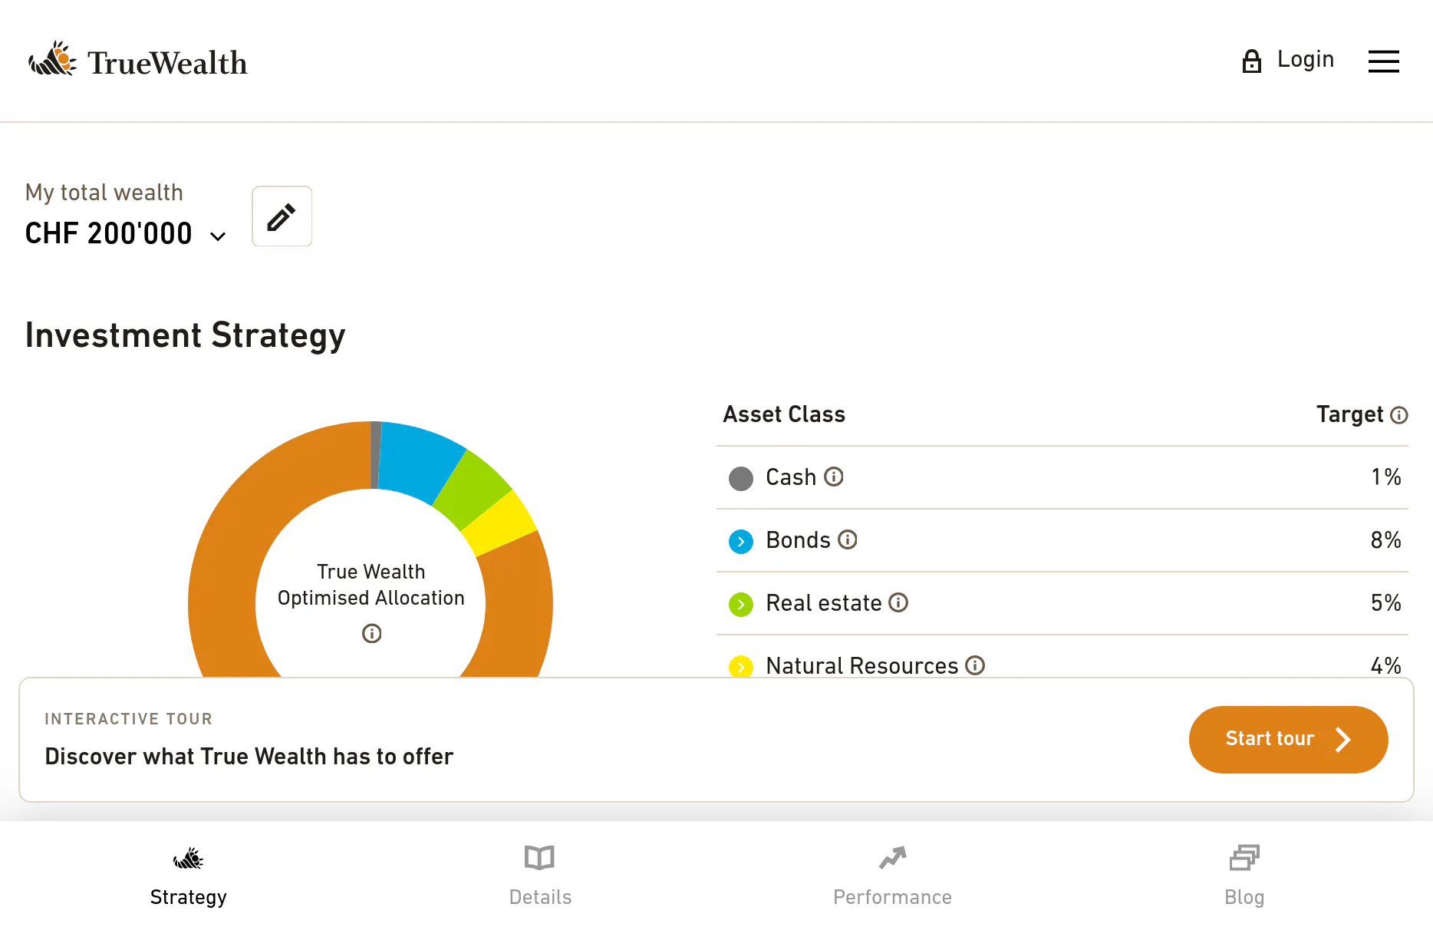Switch to the Details tab
The width and height of the screenshot is (1433, 927).
(540, 875)
